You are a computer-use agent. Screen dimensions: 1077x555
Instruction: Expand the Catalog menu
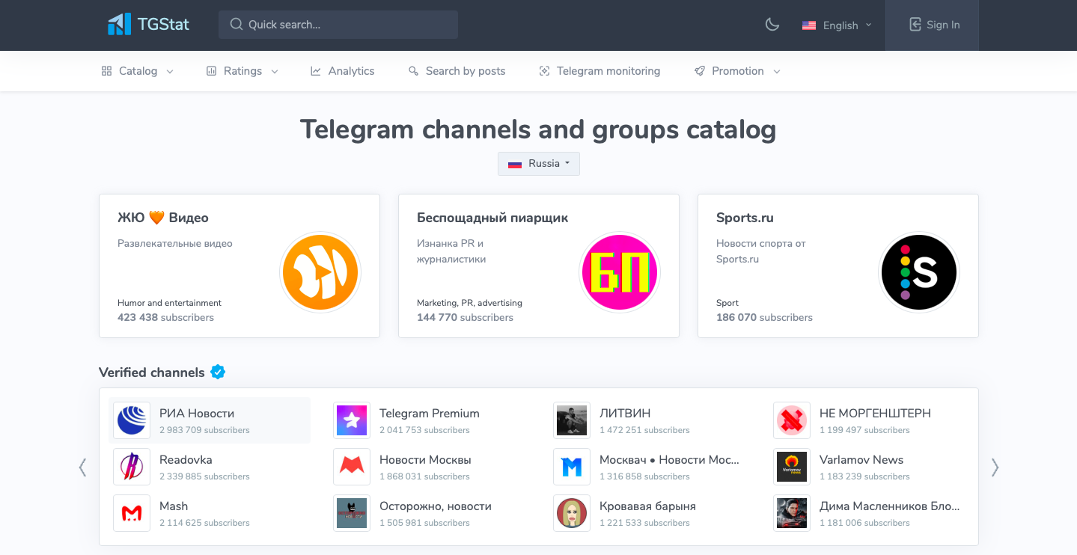coord(138,71)
